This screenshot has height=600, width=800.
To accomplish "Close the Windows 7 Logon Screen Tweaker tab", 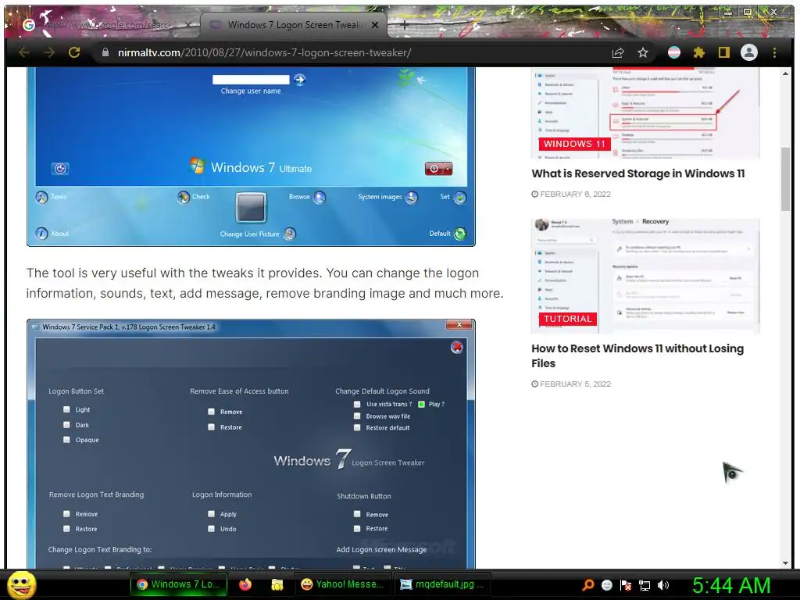I will point(375,24).
